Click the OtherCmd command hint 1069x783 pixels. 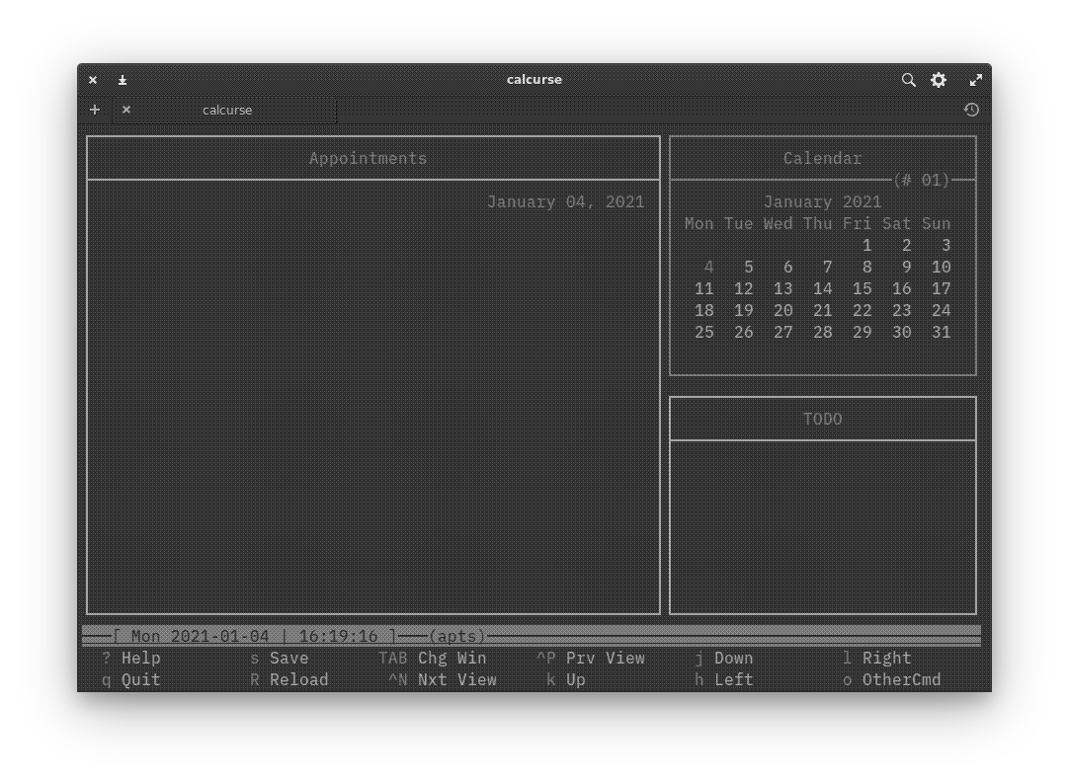tap(901, 680)
